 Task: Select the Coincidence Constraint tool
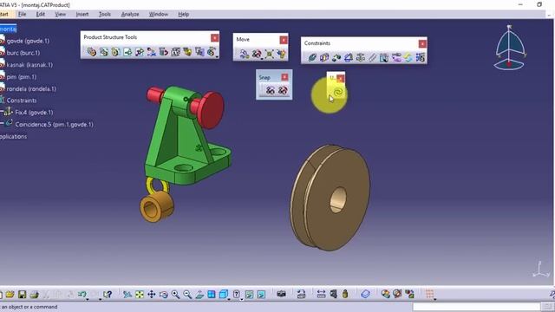(x=312, y=57)
